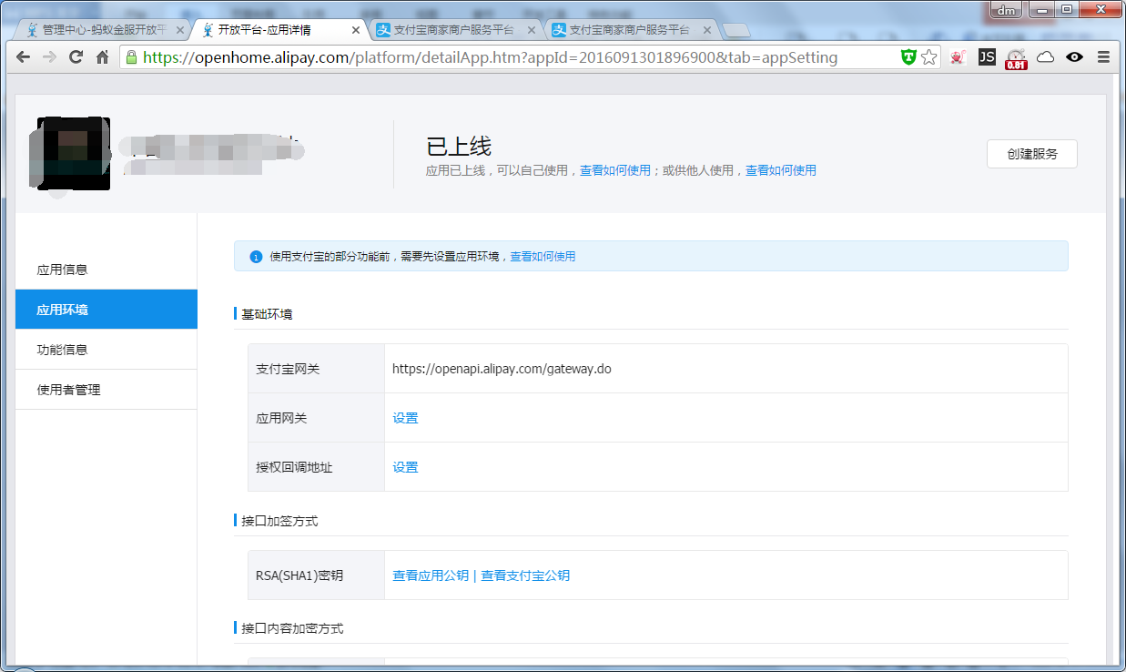Close the second 支付宝商家商户服务平台 tab
Screen dimensions: 1126x672
tap(707, 30)
